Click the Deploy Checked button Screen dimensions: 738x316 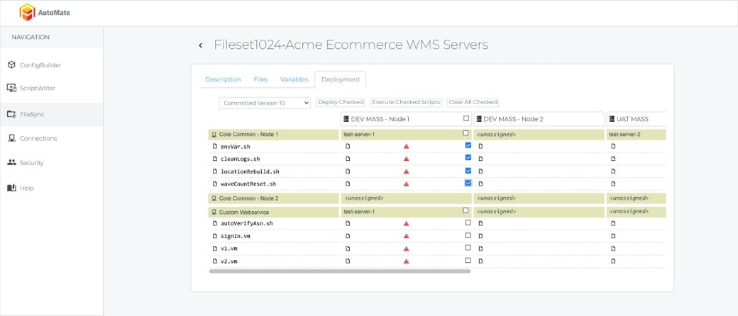341,102
